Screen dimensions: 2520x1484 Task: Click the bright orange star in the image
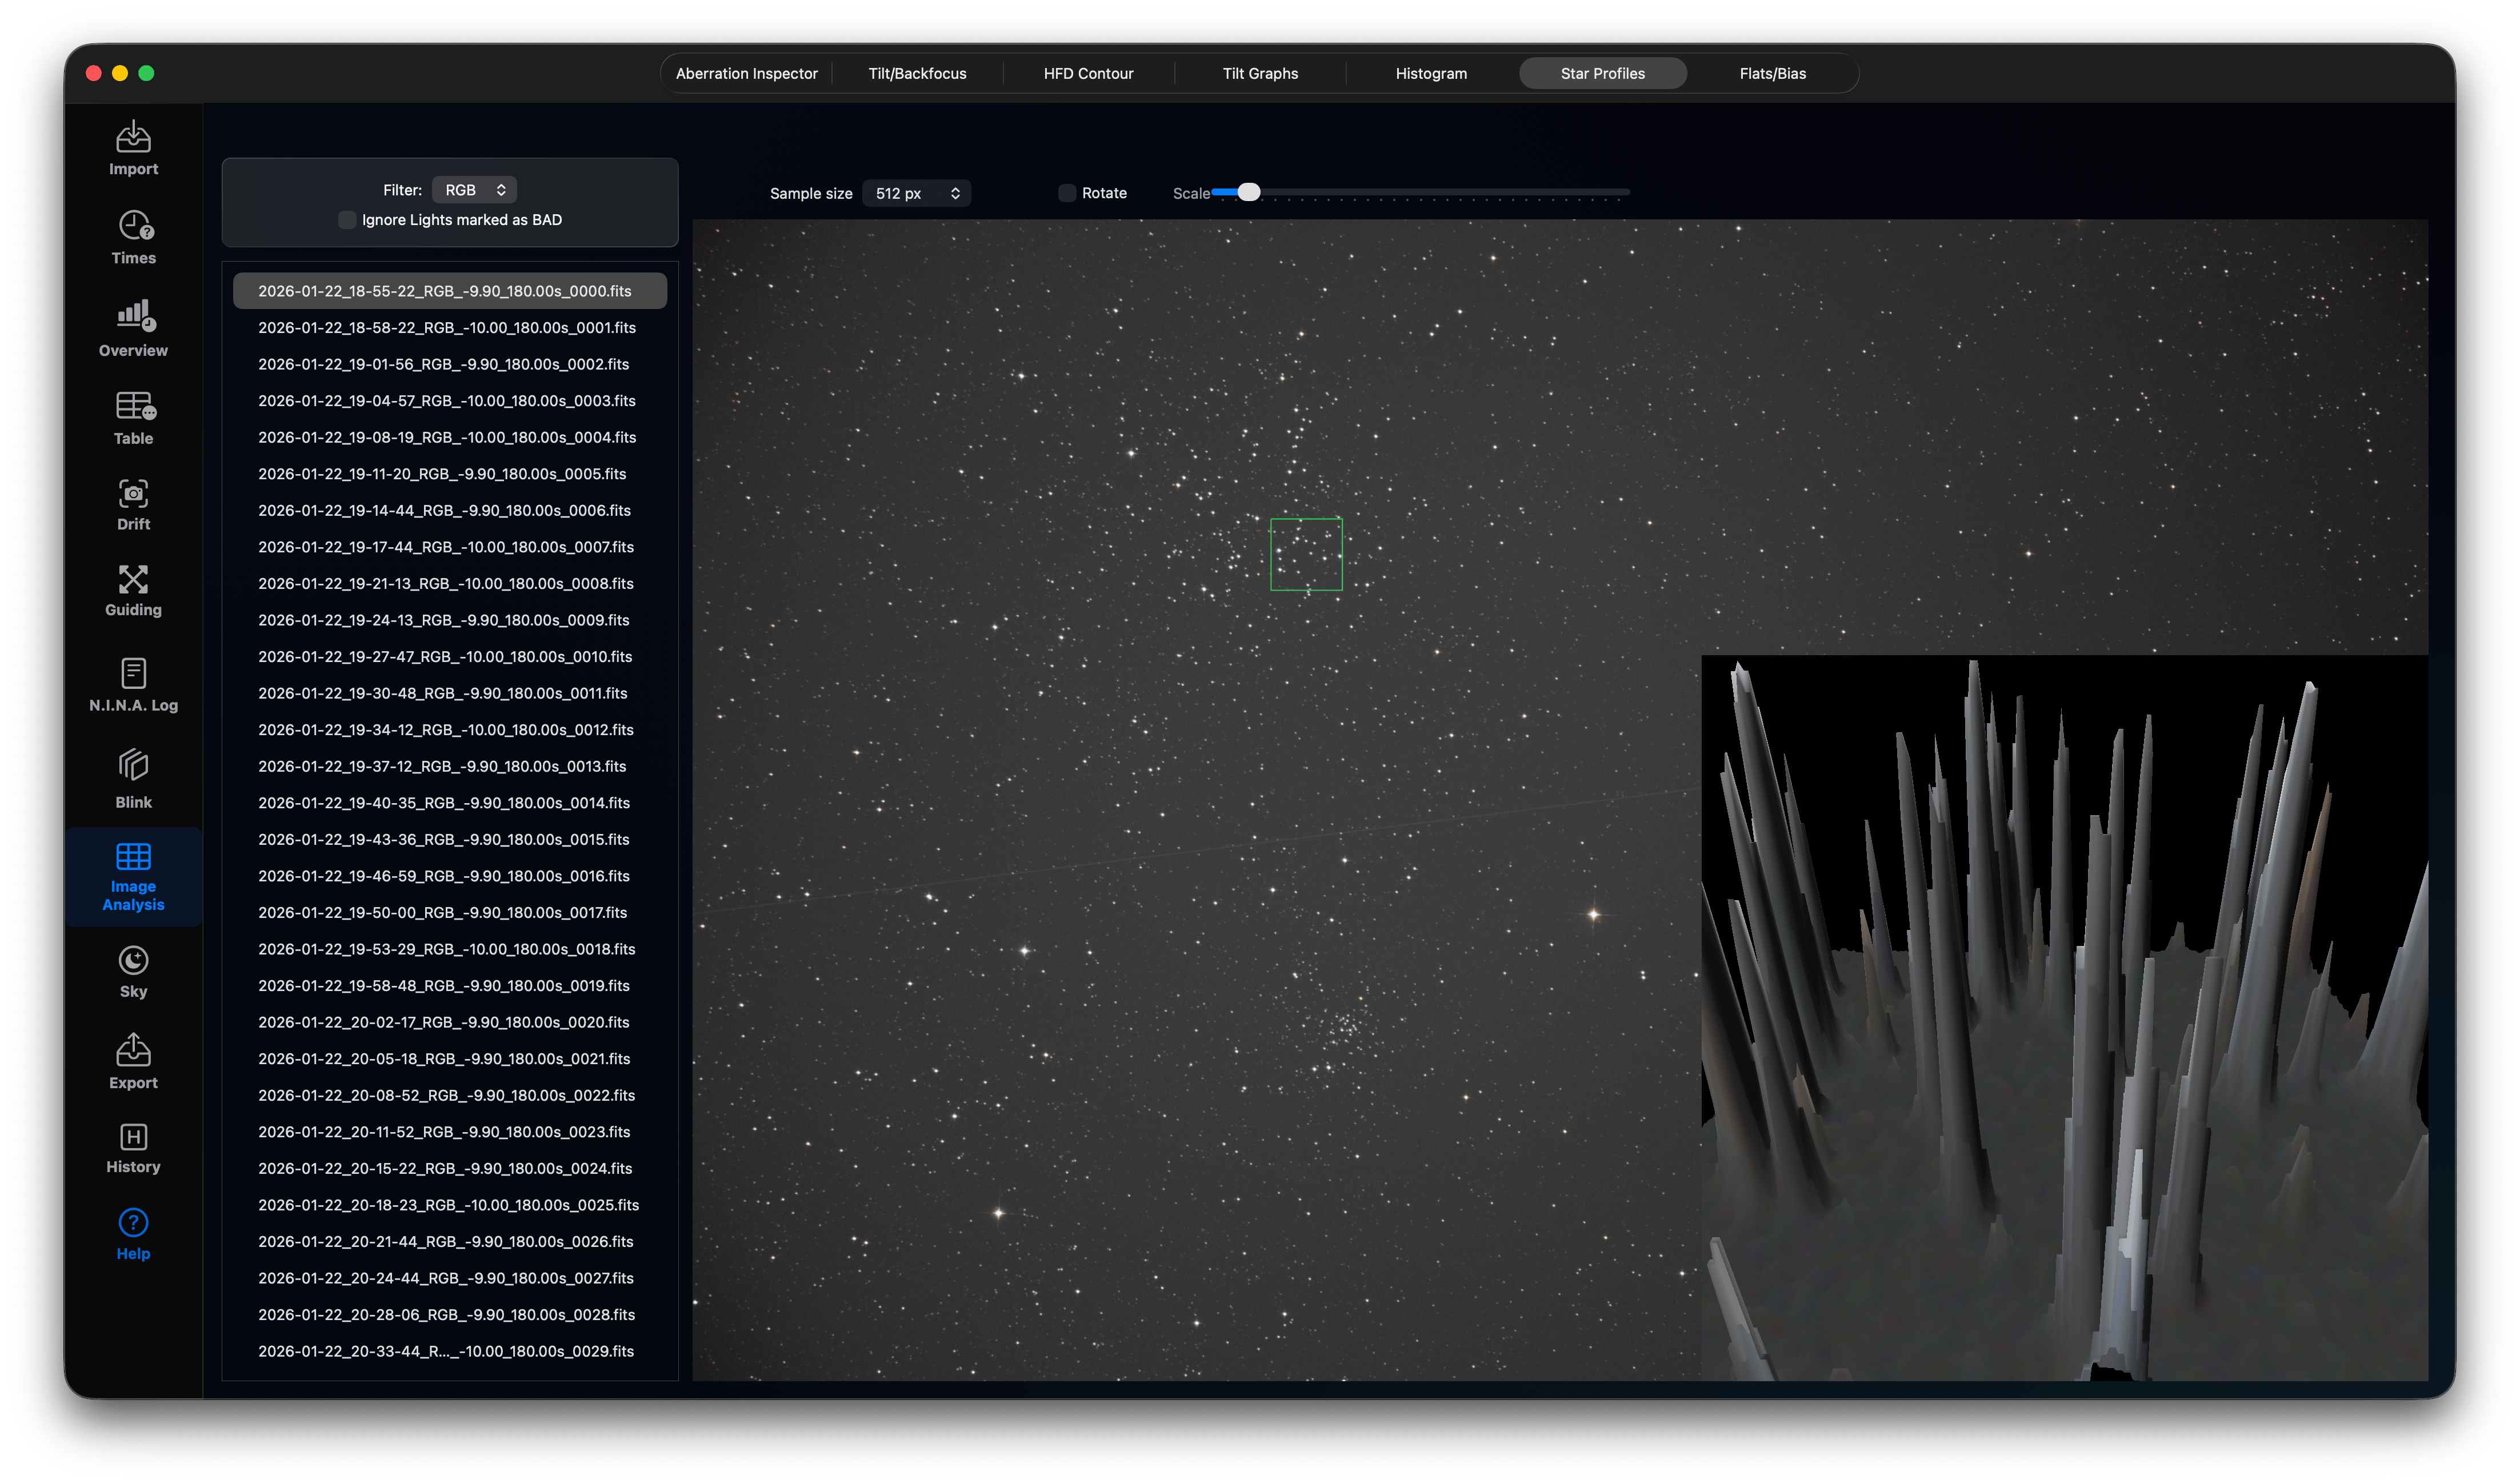(1594, 914)
